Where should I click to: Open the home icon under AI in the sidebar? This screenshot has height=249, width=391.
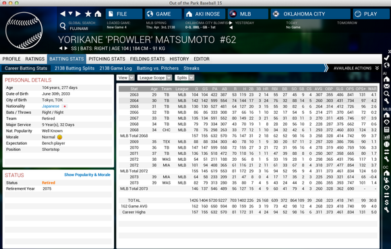[386, 79]
